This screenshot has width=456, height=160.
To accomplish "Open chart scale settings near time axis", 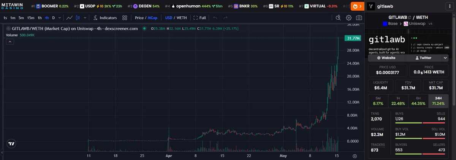I will 355,156.
